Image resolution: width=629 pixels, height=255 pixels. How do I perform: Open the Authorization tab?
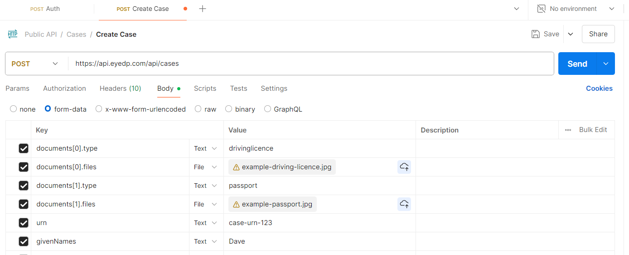64,88
